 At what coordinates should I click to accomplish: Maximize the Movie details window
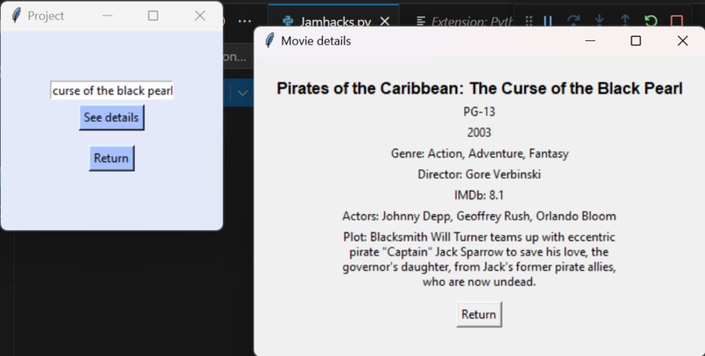pyautogui.click(x=636, y=41)
